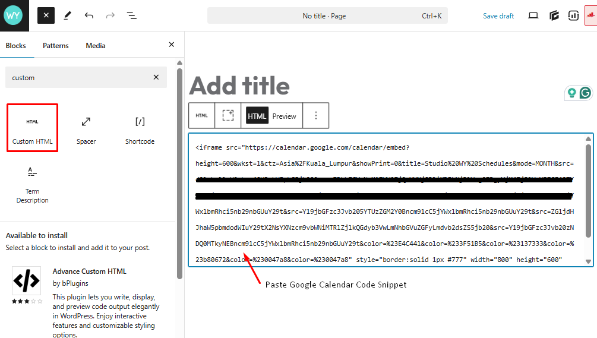The height and width of the screenshot is (338, 597).
Task: Select the pencil Tools icon
Action: coord(67,15)
